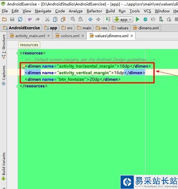Click the Make Project build icon
Viewport: 178px width, 189px height.
pos(108,19)
